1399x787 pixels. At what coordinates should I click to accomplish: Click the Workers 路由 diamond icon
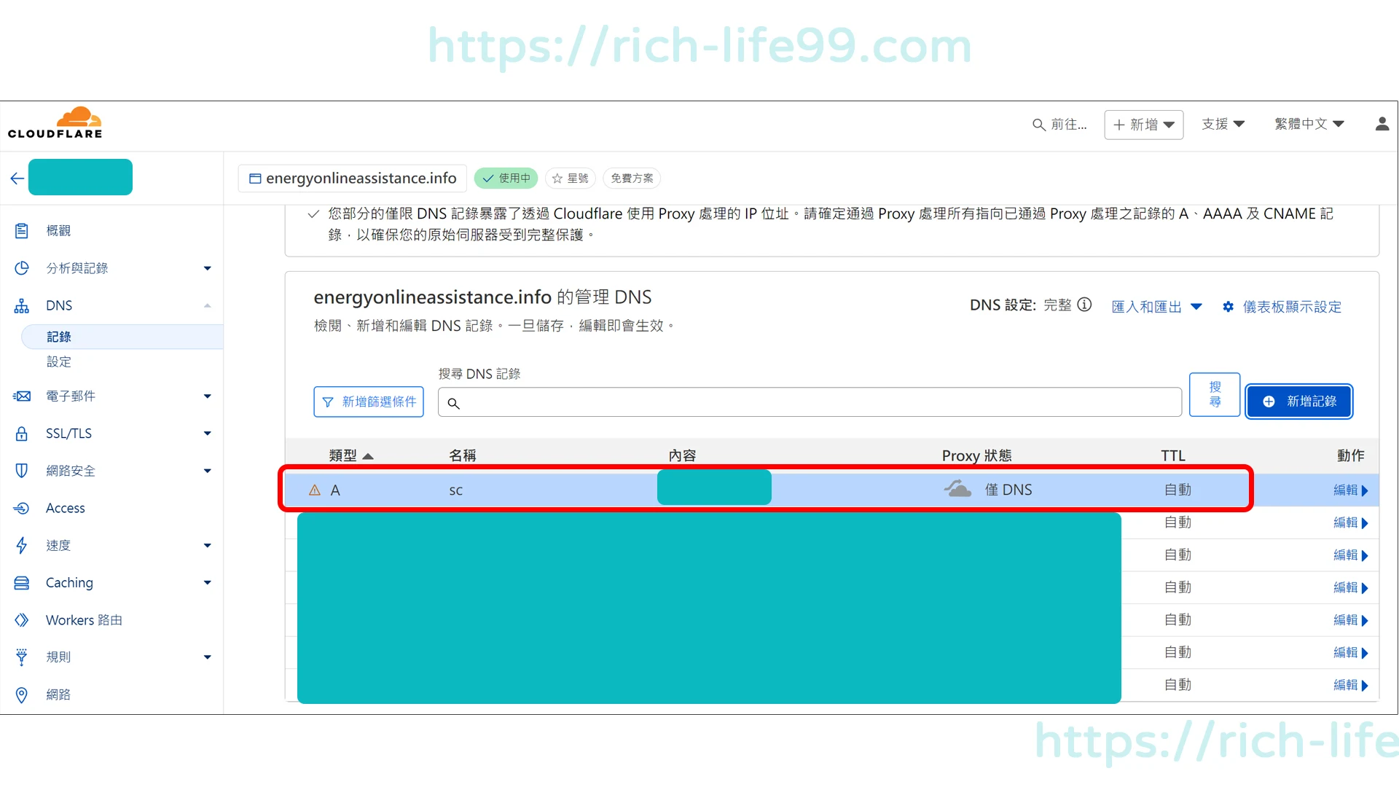[22, 620]
